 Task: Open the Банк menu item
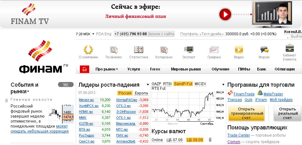click(261, 69)
